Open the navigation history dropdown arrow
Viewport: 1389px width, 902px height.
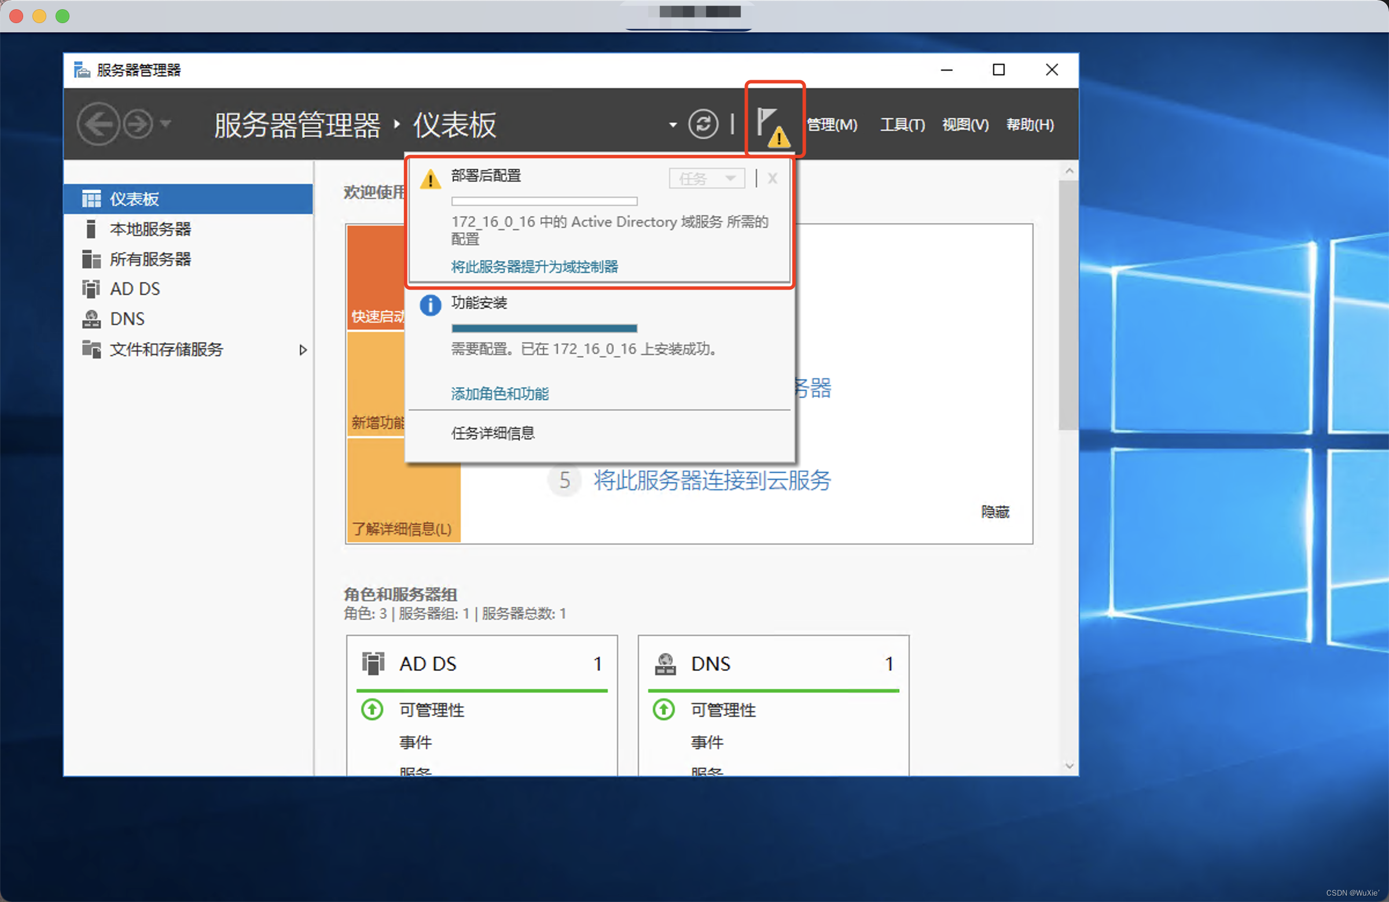point(166,124)
